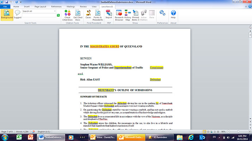252x141 pixels.
Task: Switch to Draft view
Action: point(218,132)
